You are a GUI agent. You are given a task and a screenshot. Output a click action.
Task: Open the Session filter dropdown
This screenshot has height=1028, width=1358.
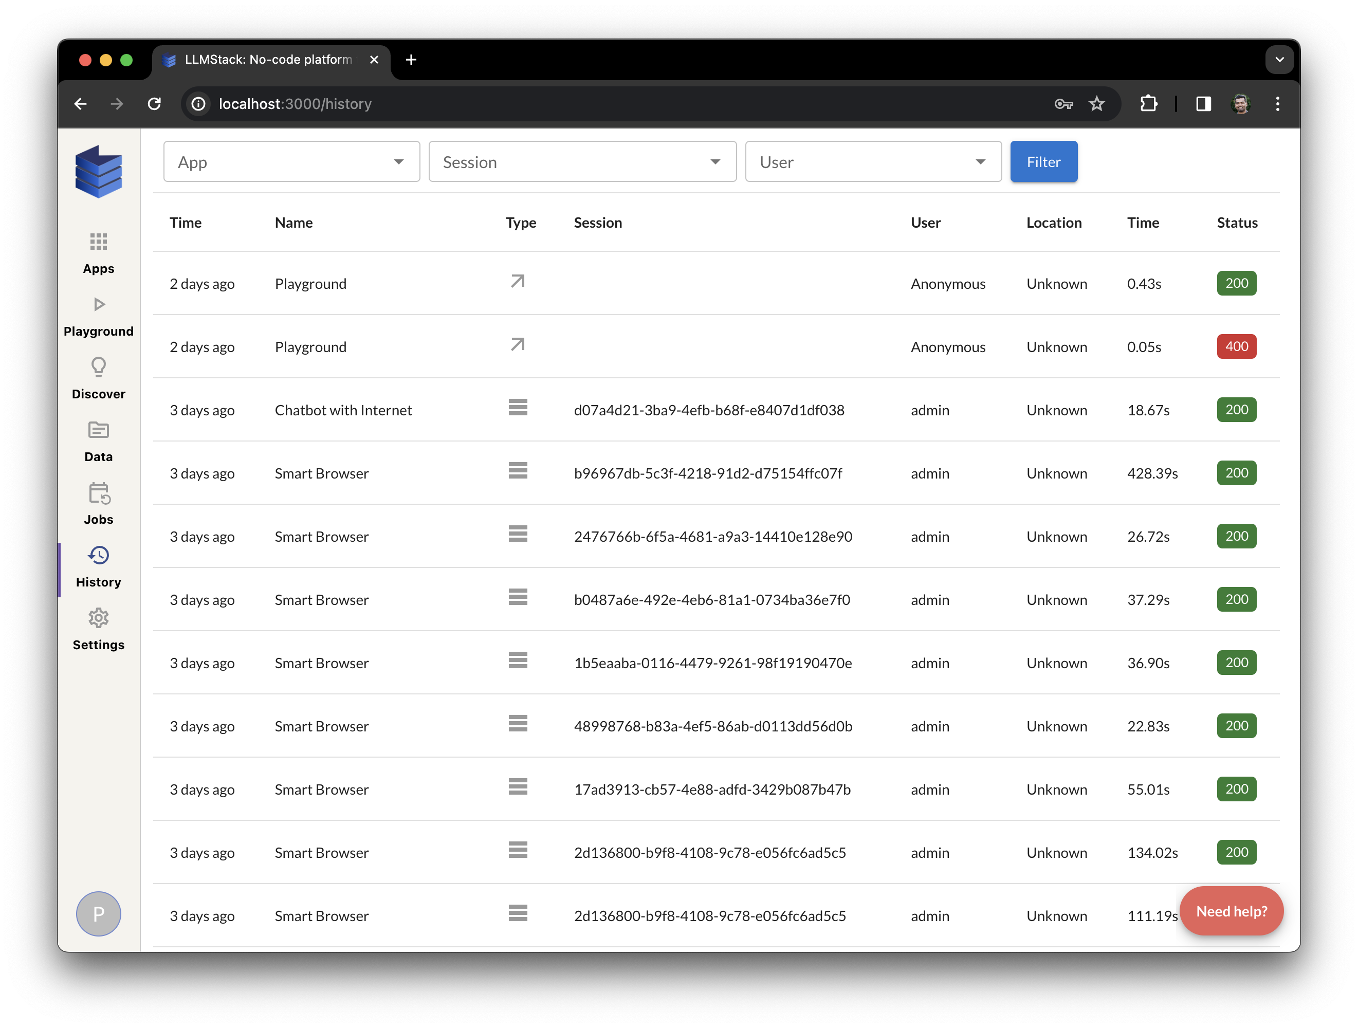point(582,162)
